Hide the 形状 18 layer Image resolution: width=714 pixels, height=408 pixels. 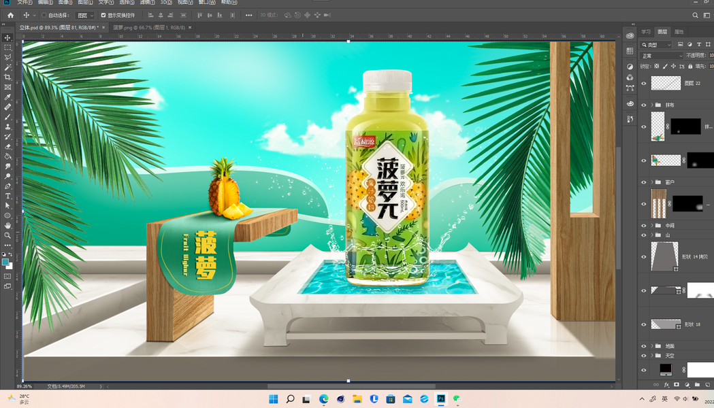(x=643, y=324)
